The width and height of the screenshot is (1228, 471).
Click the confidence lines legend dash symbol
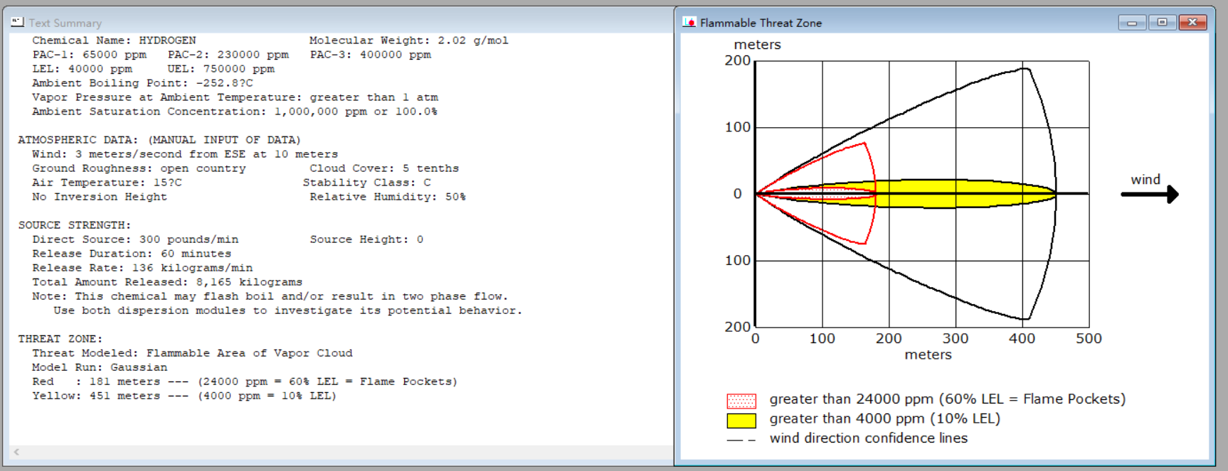(741, 440)
